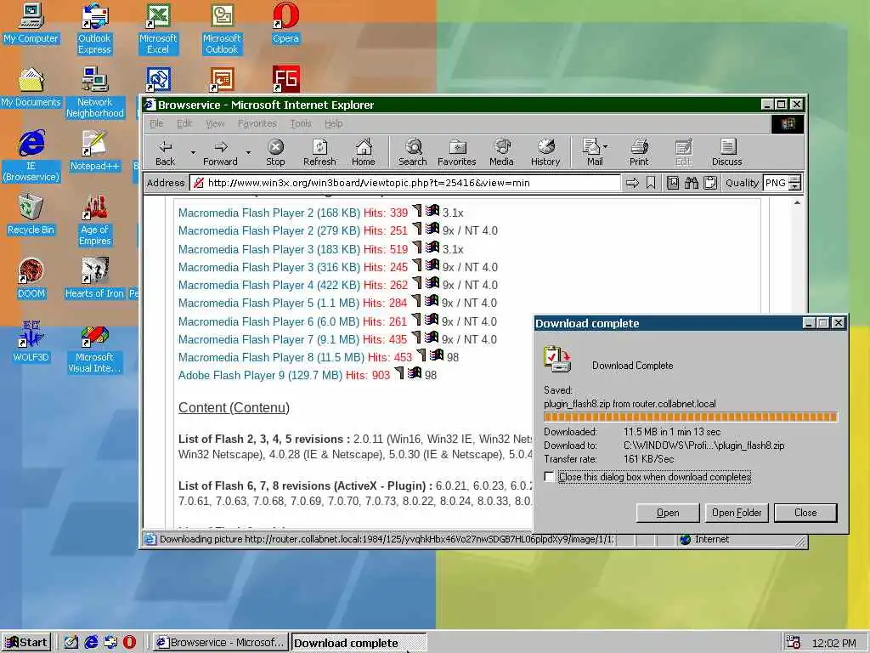Go to the Home page
The width and height of the screenshot is (870, 653).
click(x=364, y=153)
